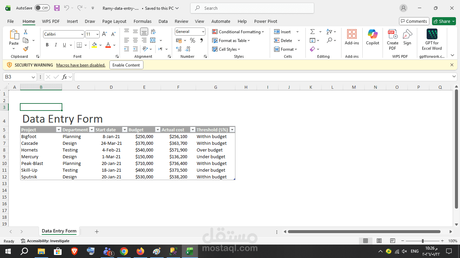Click the Sign pen icon

point(407,34)
